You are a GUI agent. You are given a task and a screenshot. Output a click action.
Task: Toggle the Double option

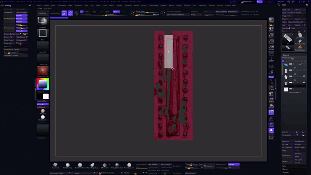pos(234,164)
